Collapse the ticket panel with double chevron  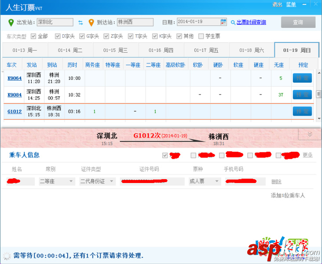coord(310,134)
